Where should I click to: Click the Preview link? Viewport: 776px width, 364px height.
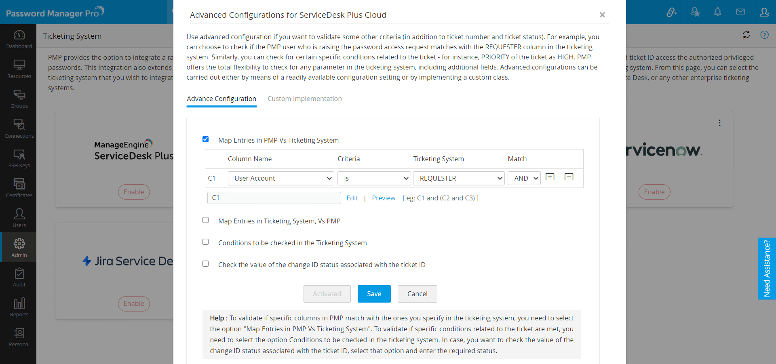tap(384, 198)
